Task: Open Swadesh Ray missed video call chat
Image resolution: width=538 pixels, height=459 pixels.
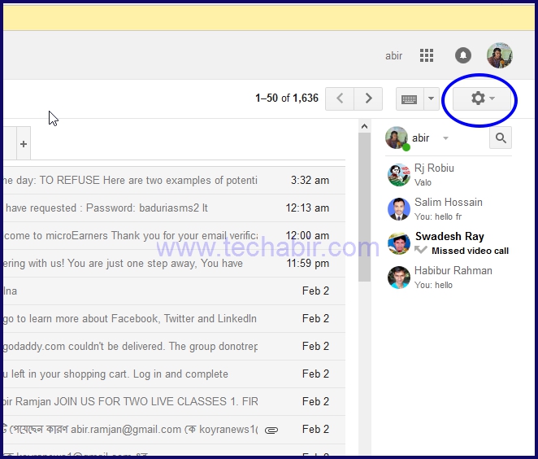Action: tap(449, 243)
